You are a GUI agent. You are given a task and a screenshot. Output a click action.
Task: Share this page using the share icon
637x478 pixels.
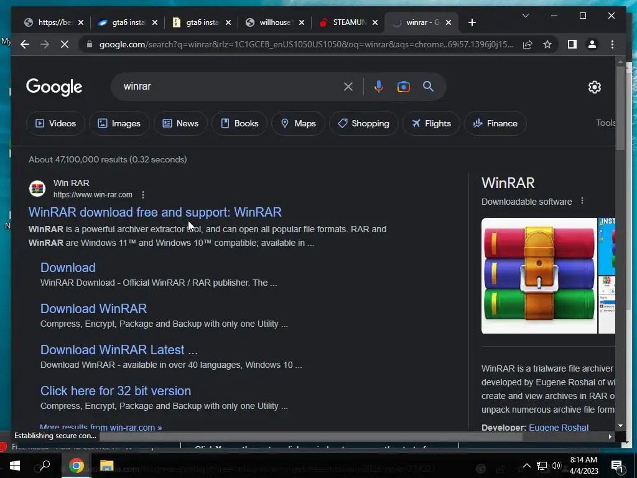click(x=528, y=44)
